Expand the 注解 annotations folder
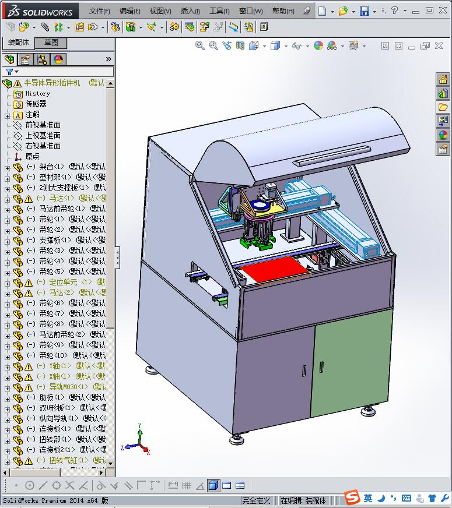The height and width of the screenshot is (508, 452). coord(7,116)
